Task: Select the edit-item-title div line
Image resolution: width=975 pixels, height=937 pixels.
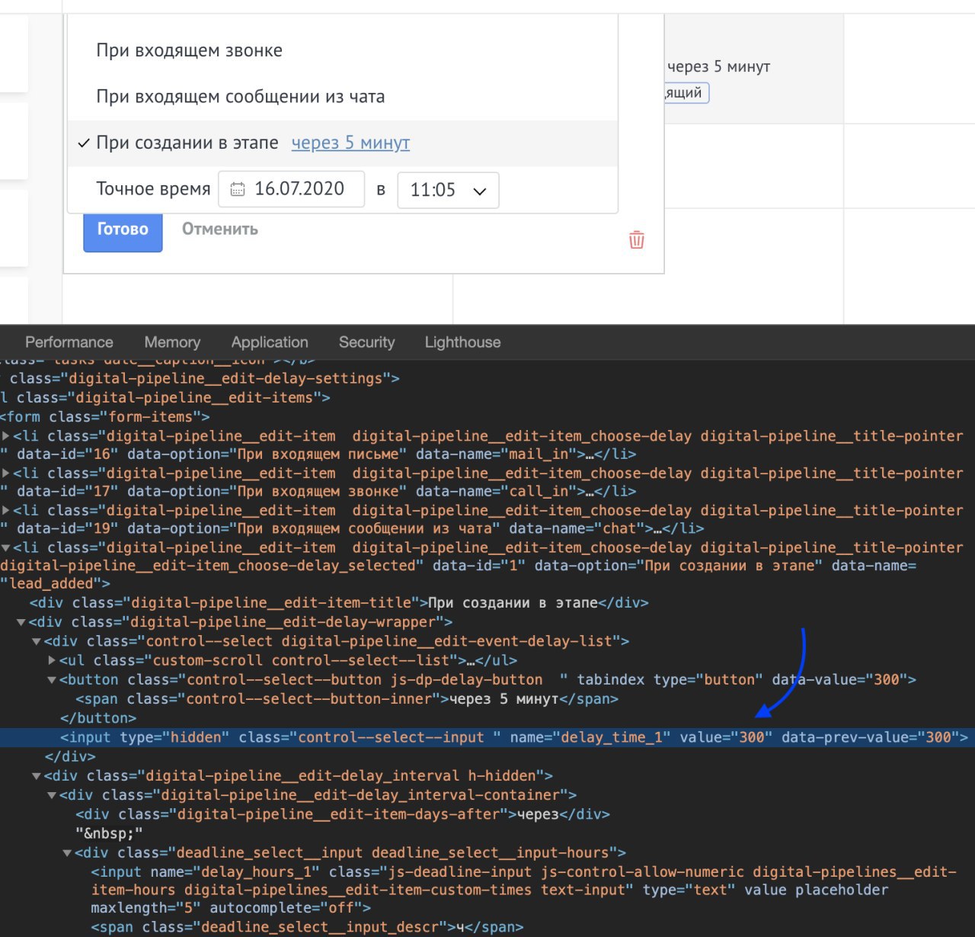Action: tap(339, 603)
